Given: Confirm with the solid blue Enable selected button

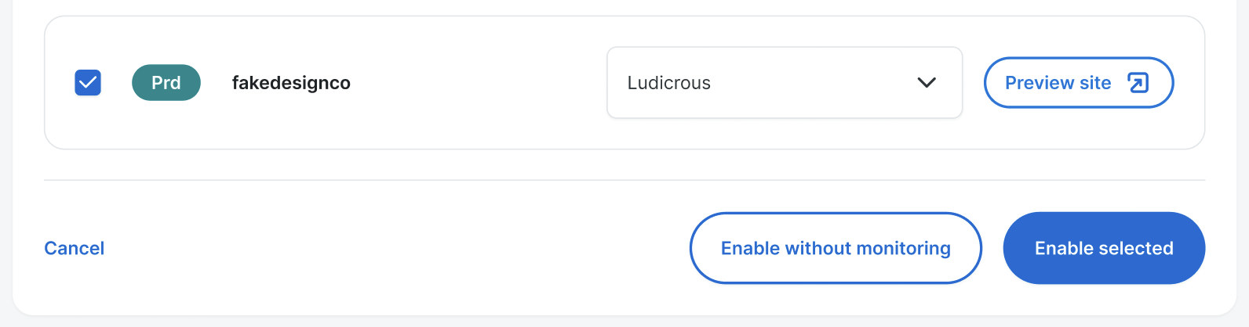Looking at the screenshot, I should [x=1103, y=248].
